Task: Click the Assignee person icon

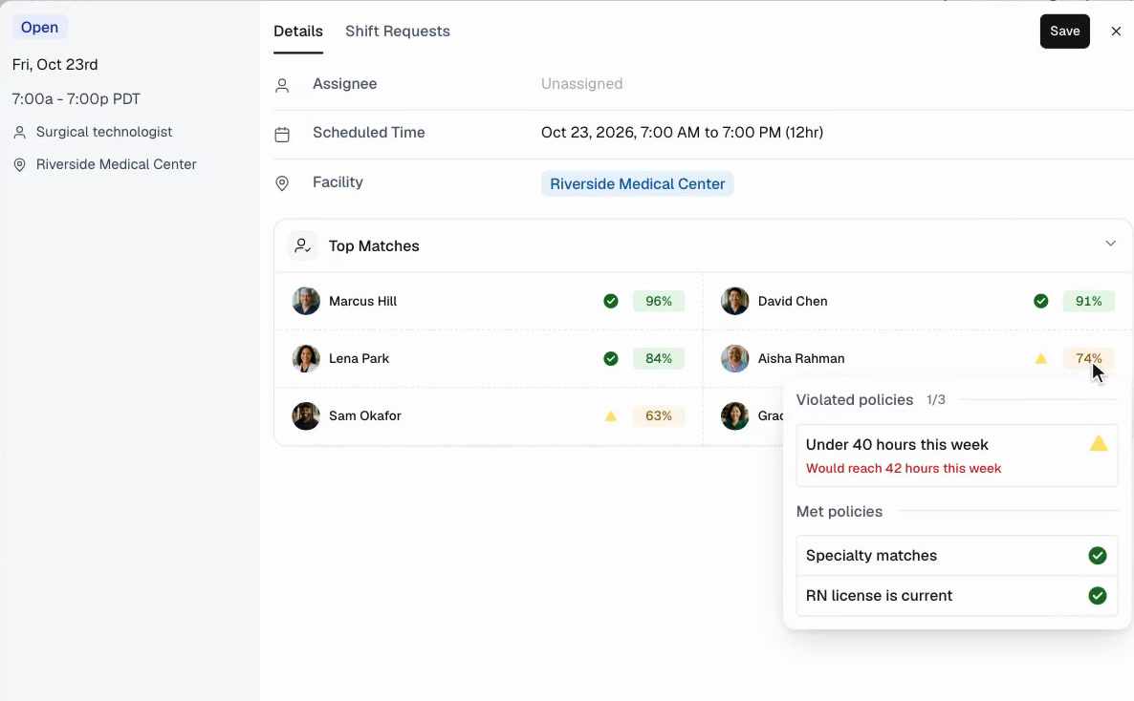Action: pyautogui.click(x=282, y=85)
